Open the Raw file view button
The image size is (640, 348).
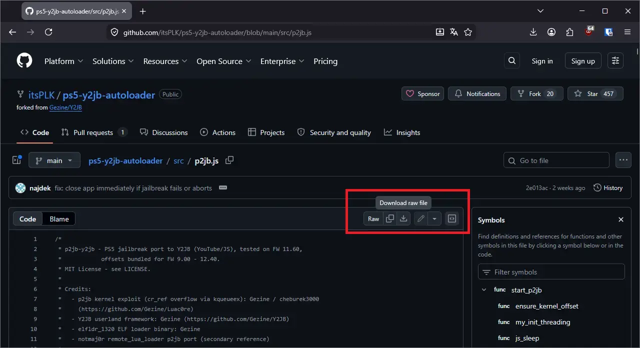coord(373,218)
